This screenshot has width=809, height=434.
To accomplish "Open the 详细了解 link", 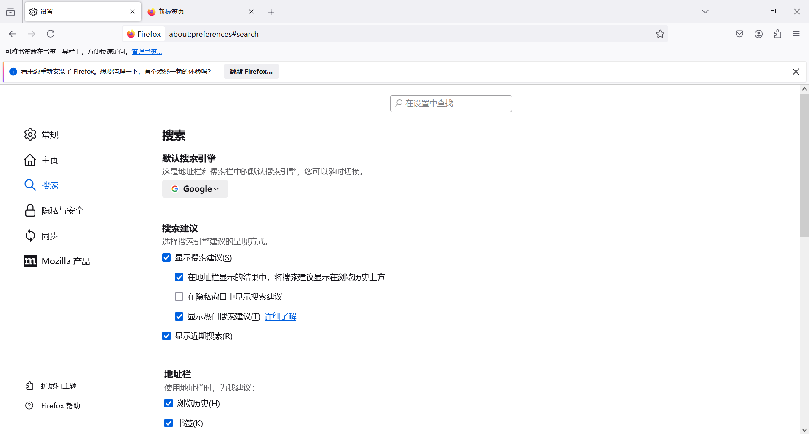I will click(x=280, y=316).
